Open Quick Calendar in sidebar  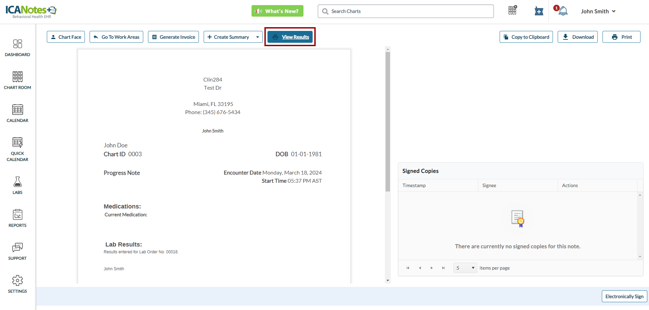click(x=17, y=149)
